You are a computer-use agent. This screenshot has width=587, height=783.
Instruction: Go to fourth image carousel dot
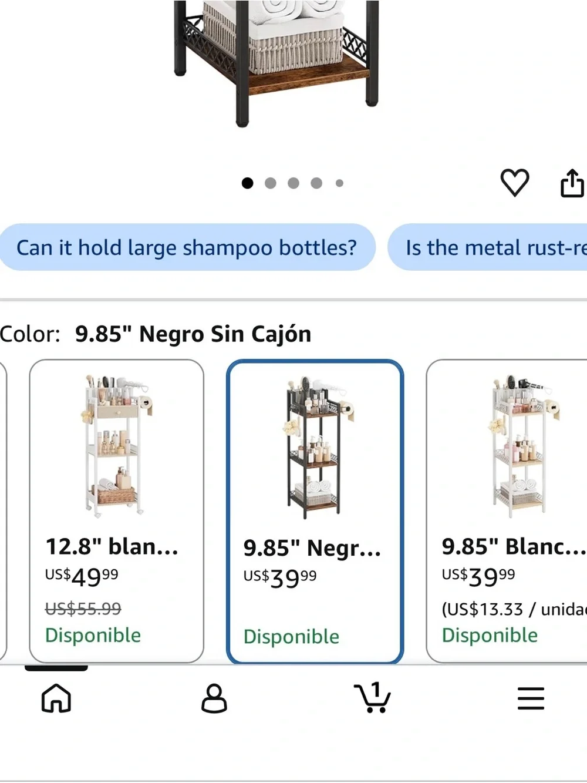tap(316, 183)
